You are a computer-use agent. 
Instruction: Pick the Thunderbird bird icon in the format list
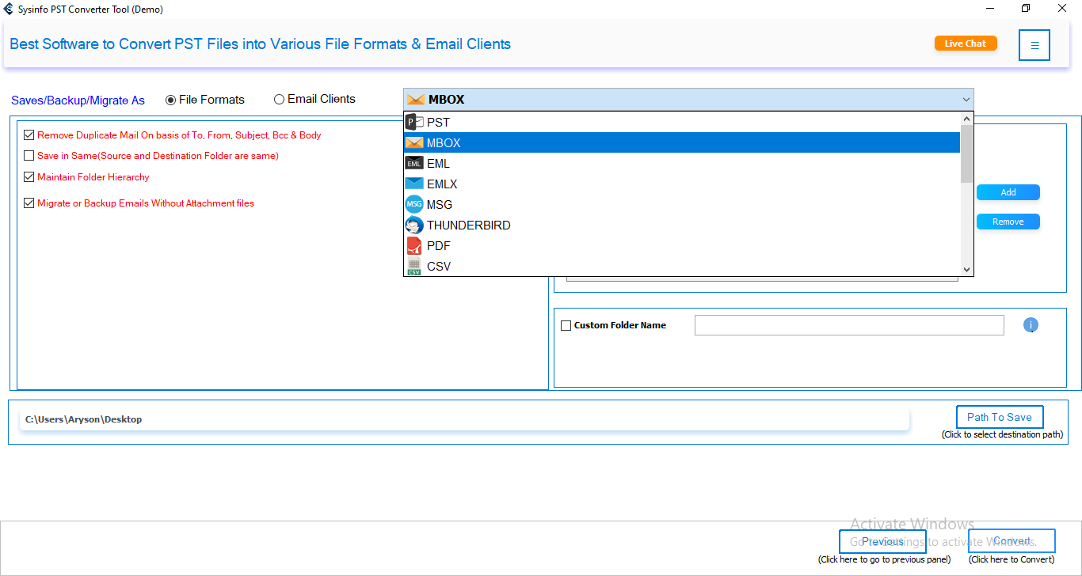[414, 225]
